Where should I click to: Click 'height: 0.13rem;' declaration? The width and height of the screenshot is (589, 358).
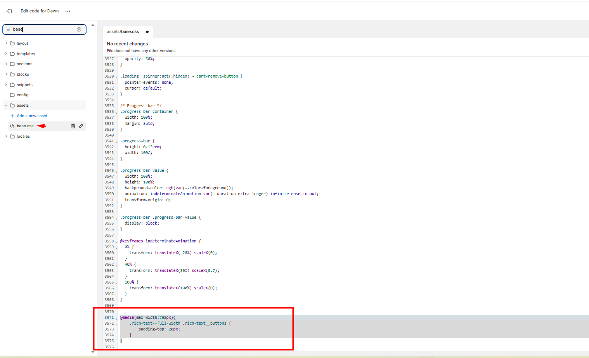[143, 147]
